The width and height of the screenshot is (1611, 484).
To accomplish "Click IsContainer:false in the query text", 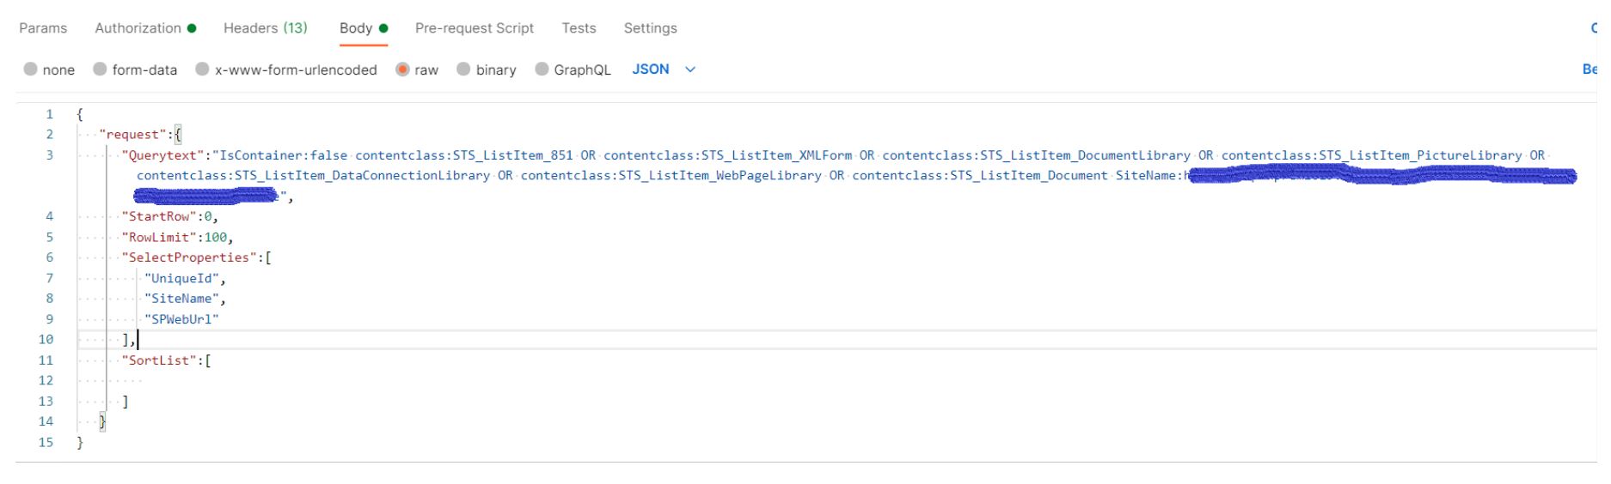I will [x=284, y=155].
